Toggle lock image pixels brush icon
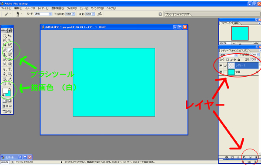Viewport: 261px width, 165px height. [x=231, y=60]
